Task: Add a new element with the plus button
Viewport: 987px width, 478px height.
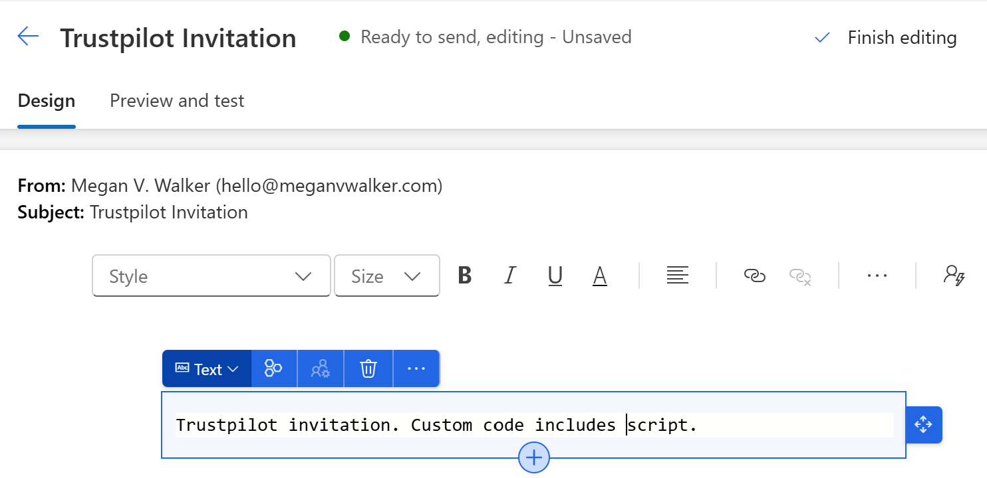Action: (534, 457)
